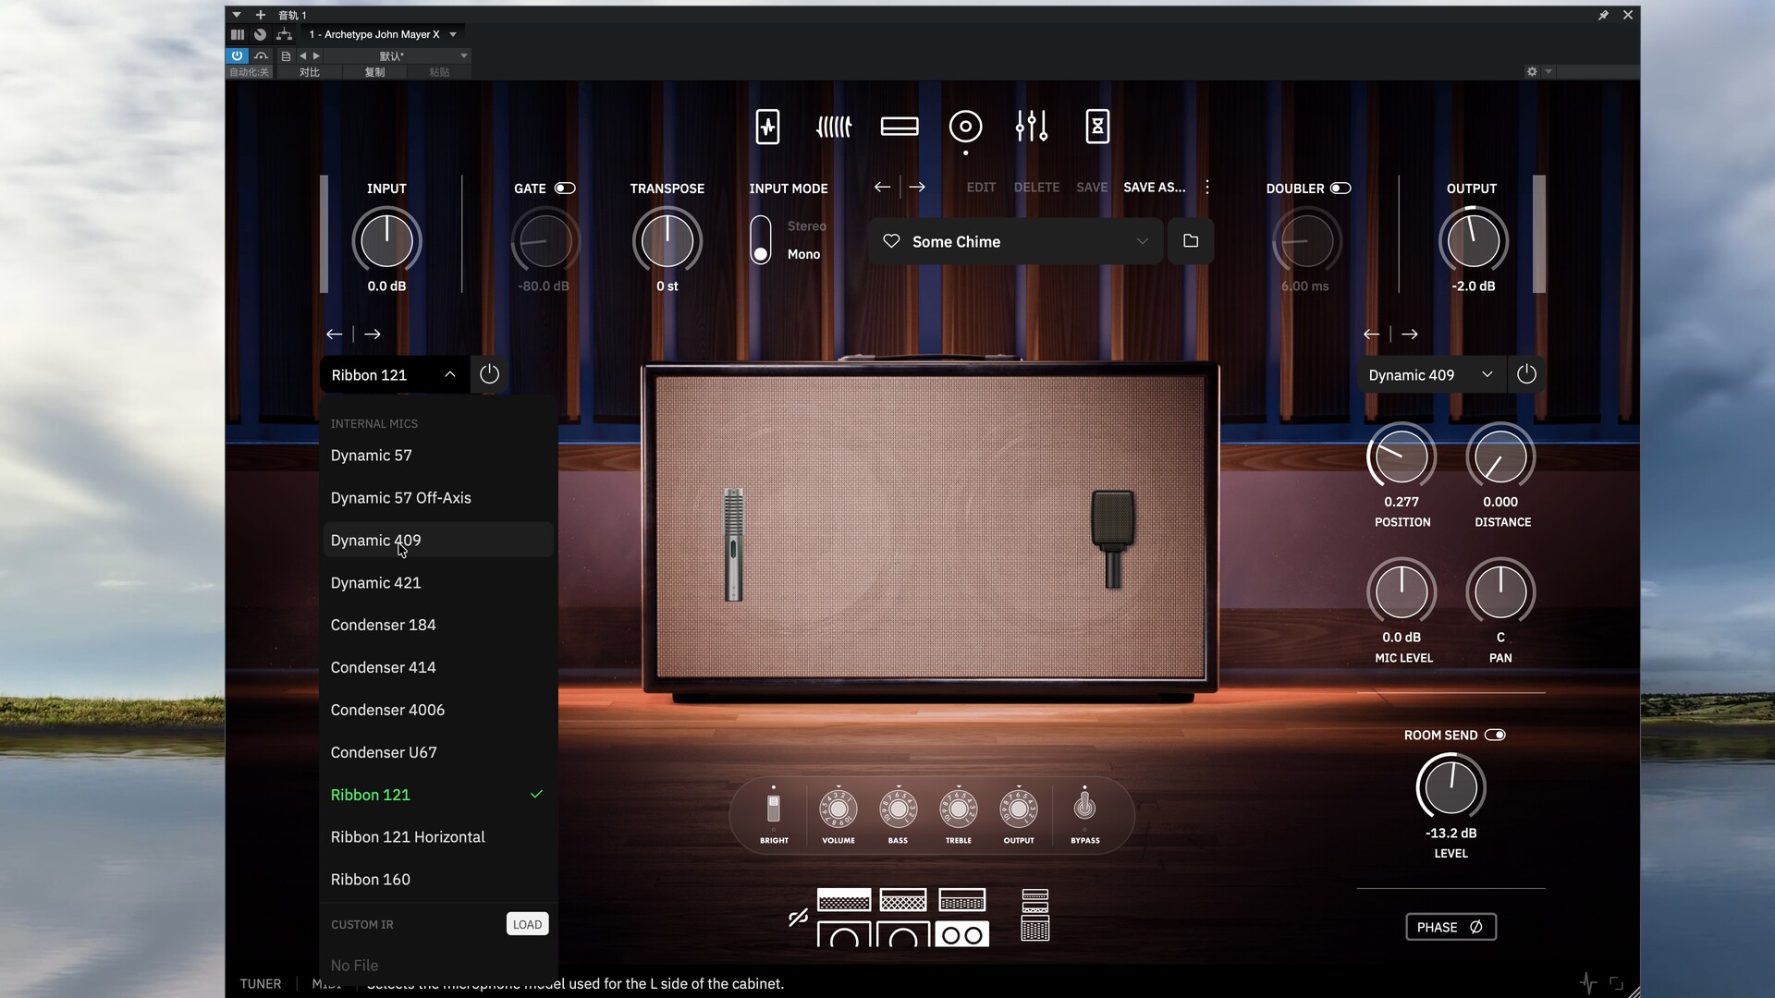Collapse the Ribbon 121 mic dropdown
1775x998 pixels.
click(449, 374)
